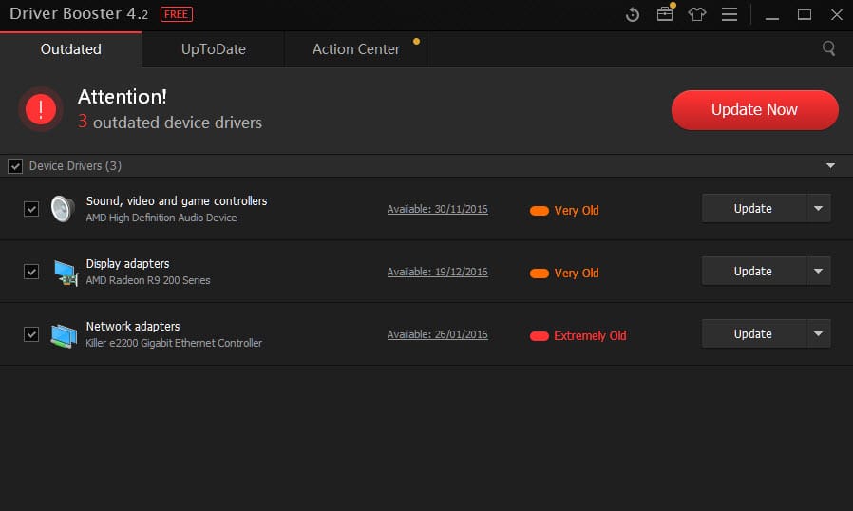Uncheck the AMD Radeon R9 200 checkbox
The image size is (853, 511).
31,272
